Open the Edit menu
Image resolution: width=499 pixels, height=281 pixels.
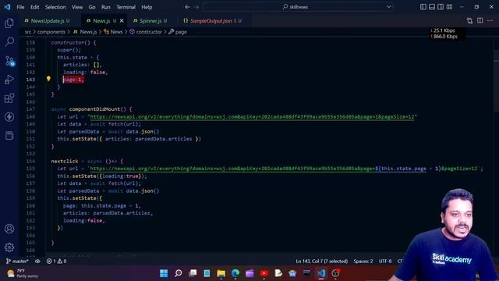[34, 7]
